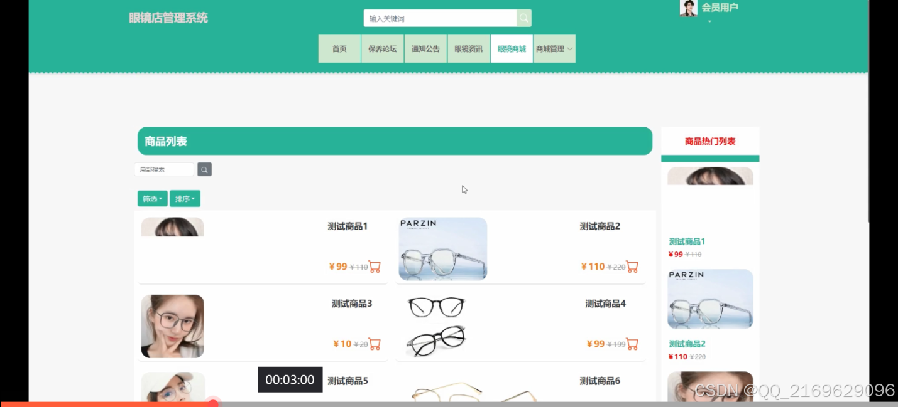Viewport: 898px width, 407px height.
Task: Open the 测试商品2 title in product list
Action: [x=600, y=226]
